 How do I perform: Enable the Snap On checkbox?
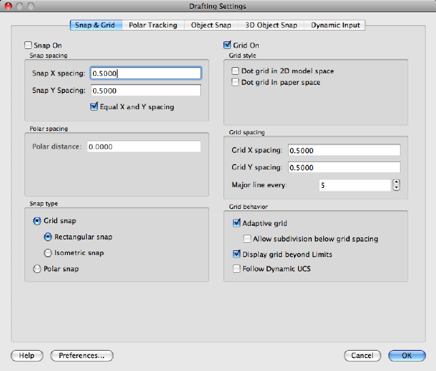[28, 45]
